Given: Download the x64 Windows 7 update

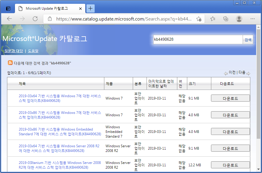Looking at the screenshot, I should click(x=230, y=98).
